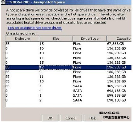Click Fibre cell in slot 9 row
The height and width of the screenshot is (122, 133).
click(90, 72)
